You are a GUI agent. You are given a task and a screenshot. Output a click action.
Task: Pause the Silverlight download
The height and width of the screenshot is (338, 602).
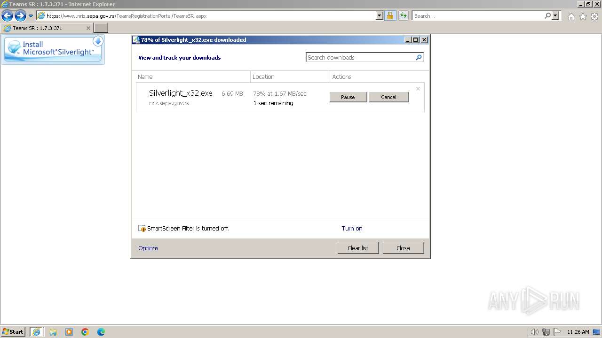[x=348, y=97]
